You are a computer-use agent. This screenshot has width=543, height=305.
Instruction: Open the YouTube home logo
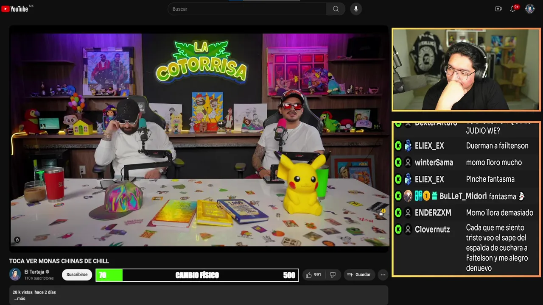(x=15, y=9)
